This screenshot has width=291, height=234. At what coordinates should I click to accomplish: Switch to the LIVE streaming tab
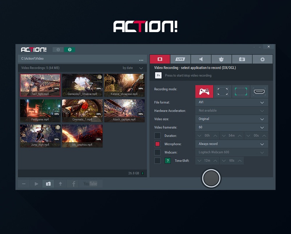click(180, 59)
